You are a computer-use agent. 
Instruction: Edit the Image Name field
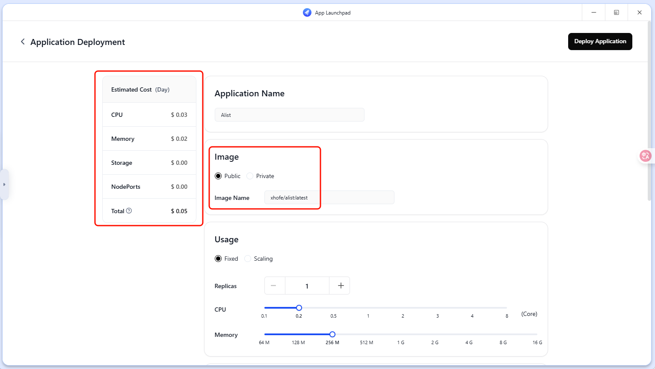(x=329, y=197)
